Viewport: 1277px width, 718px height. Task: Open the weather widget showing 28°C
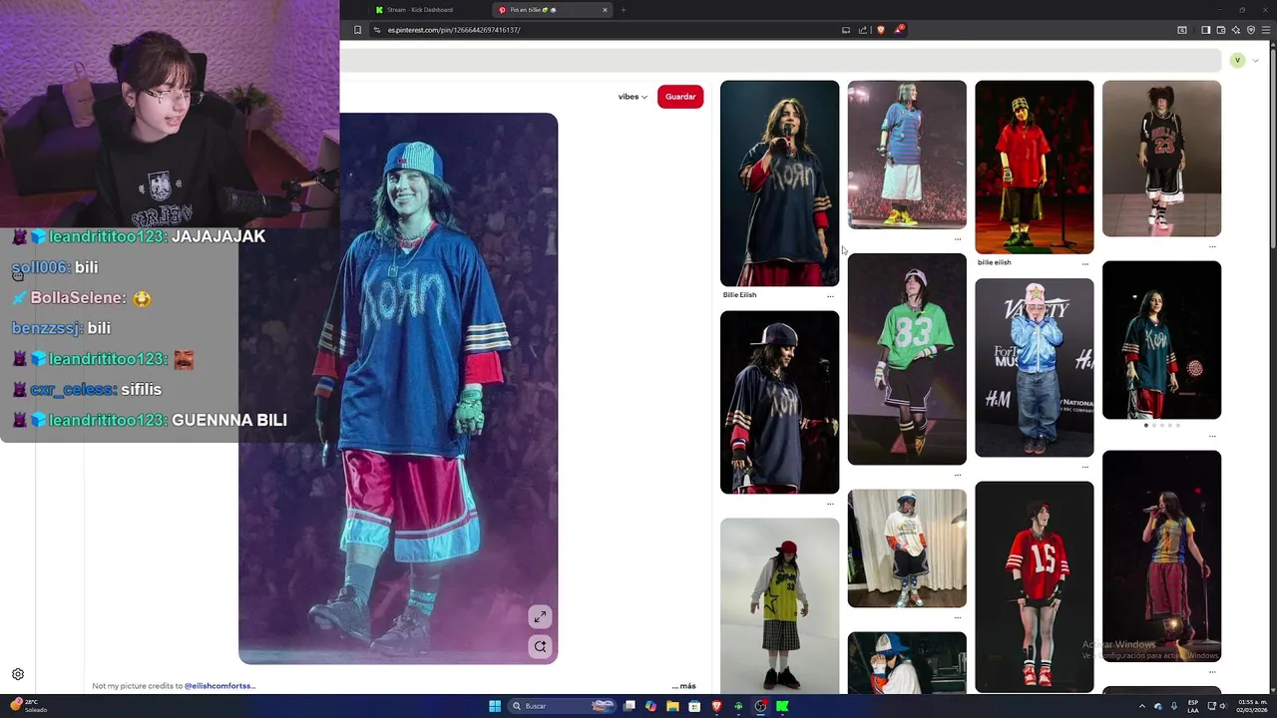click(x=30, y=706)
